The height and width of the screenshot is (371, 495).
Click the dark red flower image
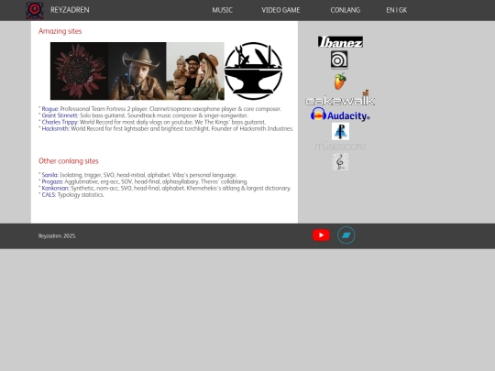tap(79, 71)
